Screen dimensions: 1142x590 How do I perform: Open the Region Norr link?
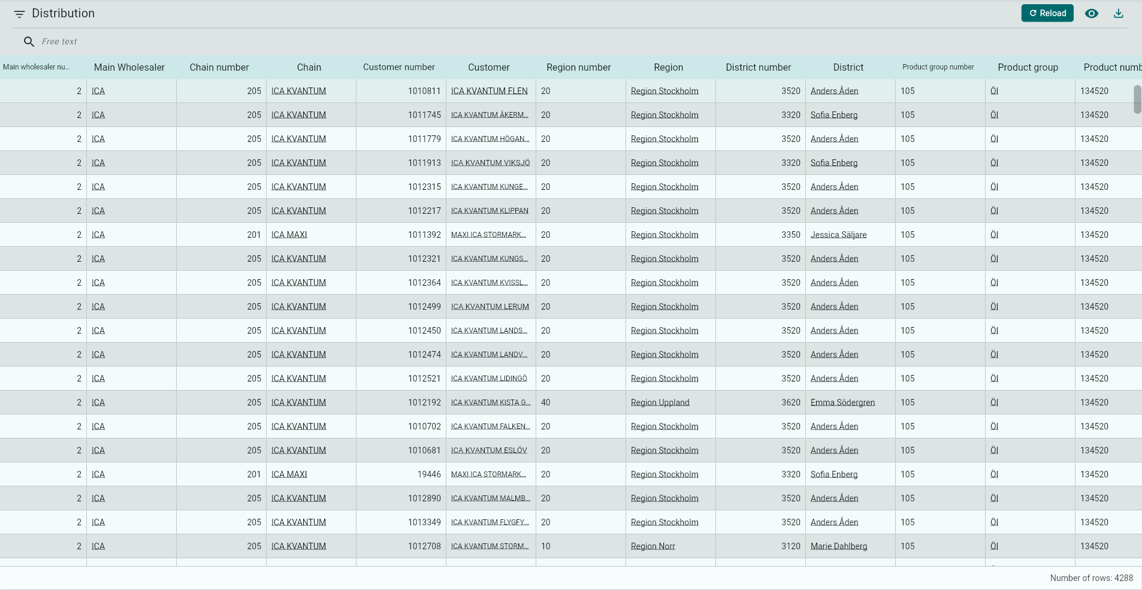point(653,546)
